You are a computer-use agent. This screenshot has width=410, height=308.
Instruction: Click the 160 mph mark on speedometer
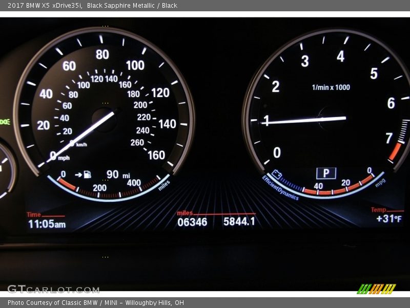[156, 155]
